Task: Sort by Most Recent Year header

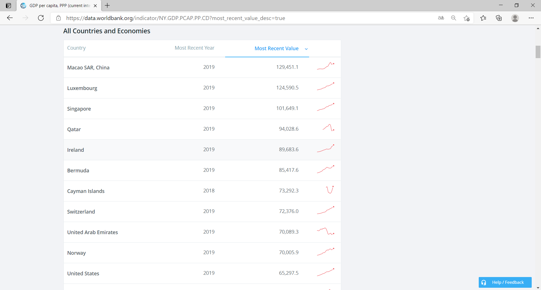Action: 194,48
